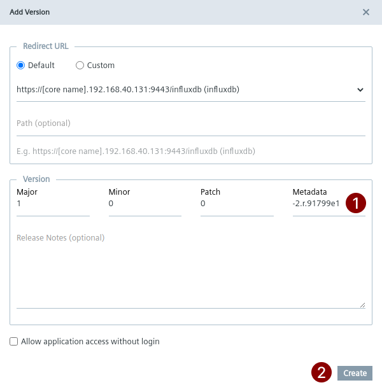Select the Default redirect URL radio button

21,66
